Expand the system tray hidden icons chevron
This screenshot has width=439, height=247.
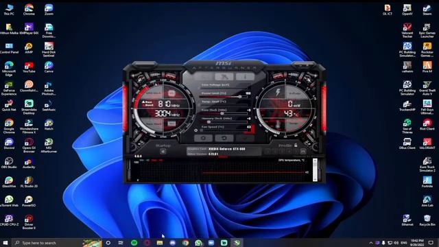pos(370,243)
